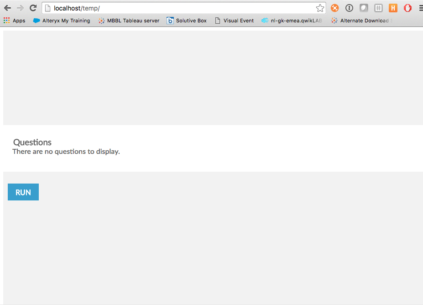Open the nl-gk-emea.qwikLAB bookmark
The width and height of the screenshot is (423, 305).
point(291,21)
